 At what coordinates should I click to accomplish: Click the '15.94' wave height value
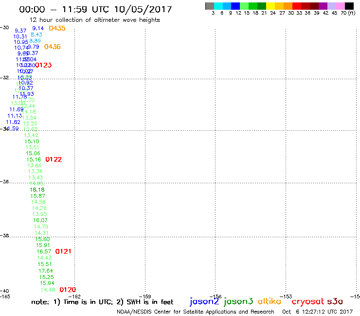tap(48, 283)
